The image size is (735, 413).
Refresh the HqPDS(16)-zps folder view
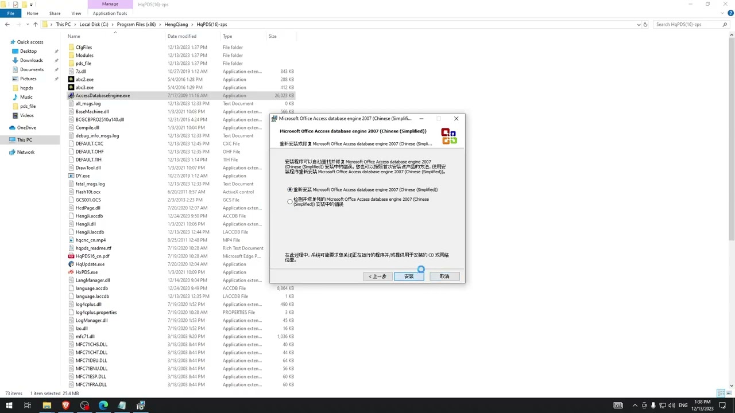[x=645, y=25]
